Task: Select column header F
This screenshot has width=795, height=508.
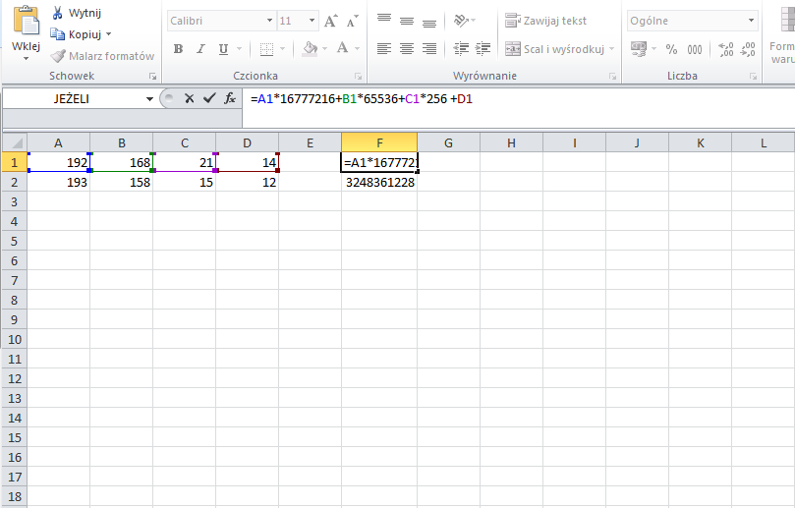Action: [x=379, y=143]
